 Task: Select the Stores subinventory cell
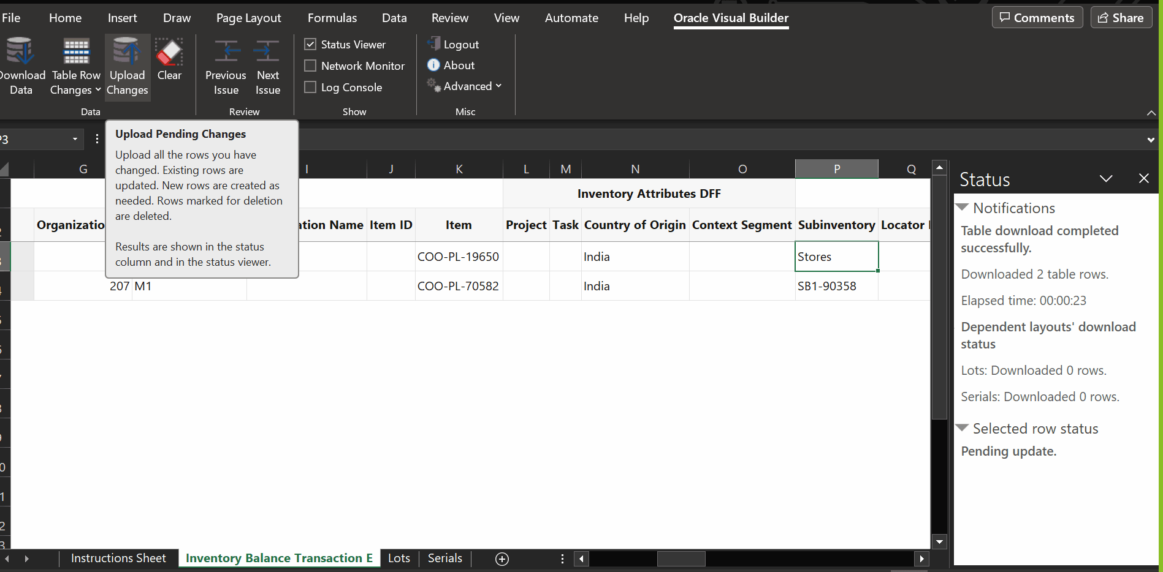[837, 257]
